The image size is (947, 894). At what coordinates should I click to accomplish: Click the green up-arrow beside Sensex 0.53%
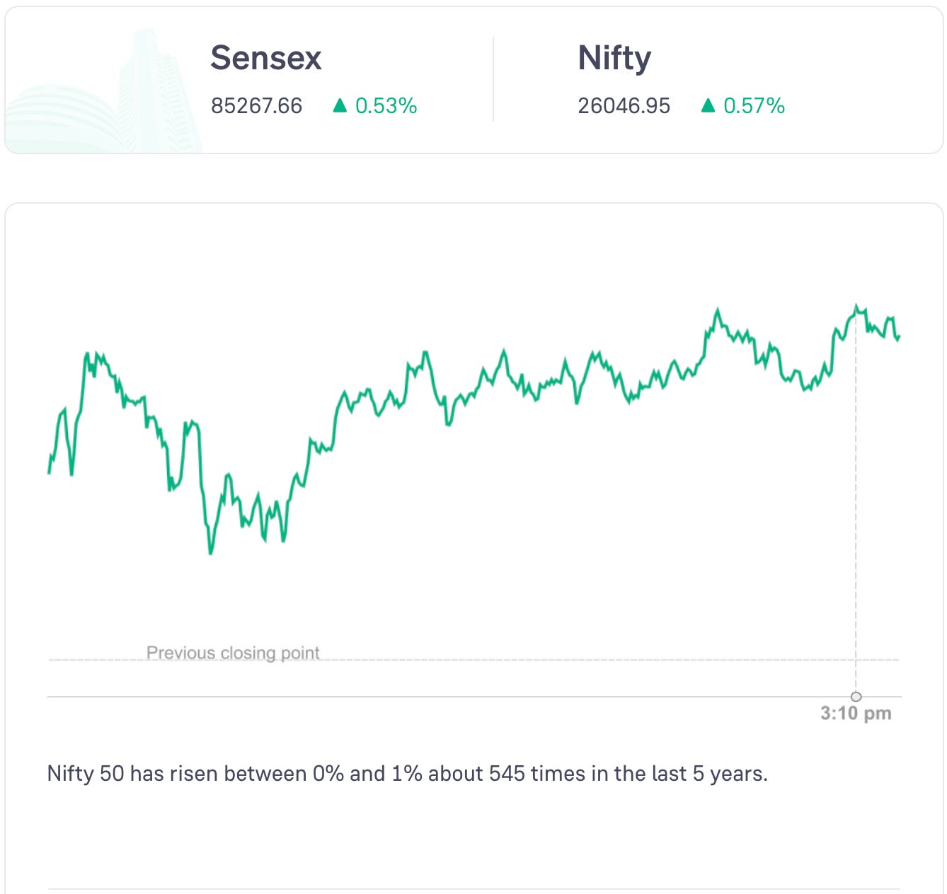[340, 106]
